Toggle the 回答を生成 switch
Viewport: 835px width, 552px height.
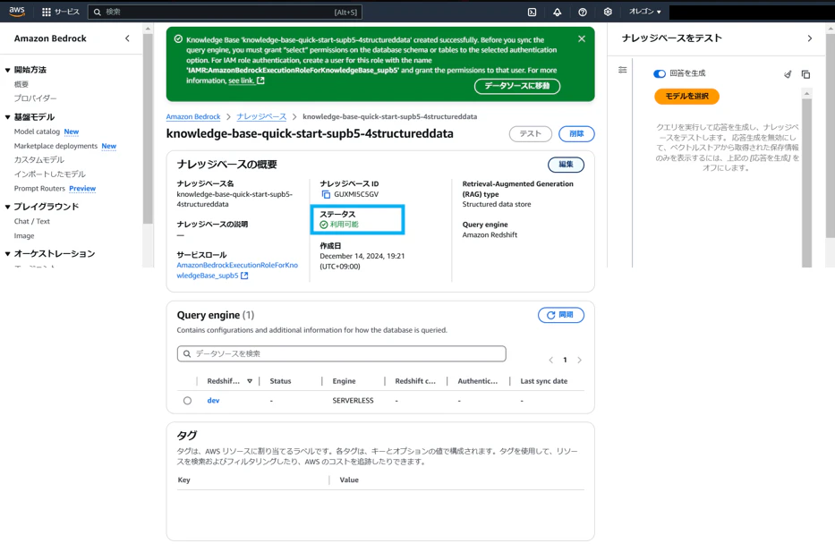coord(660,74)
